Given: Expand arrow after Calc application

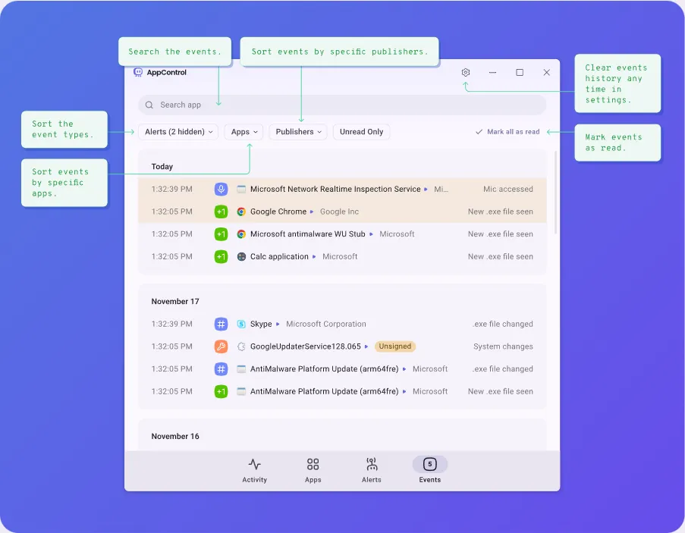Looking at the screenshot, I should click(313, 257).
